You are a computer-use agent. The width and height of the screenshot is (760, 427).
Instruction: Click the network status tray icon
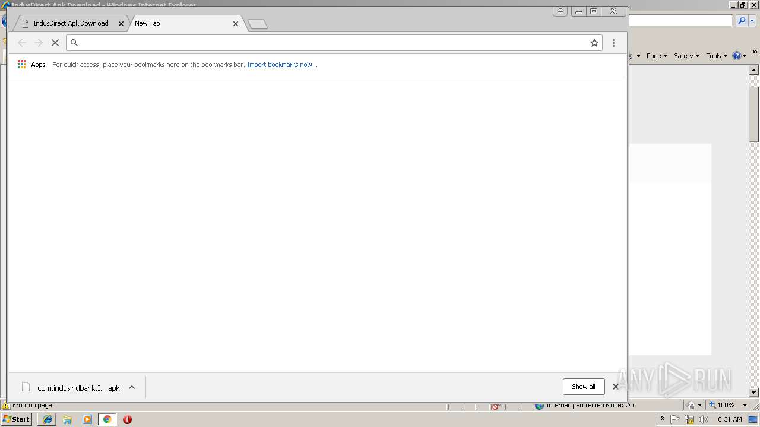[x=689, y=419]
